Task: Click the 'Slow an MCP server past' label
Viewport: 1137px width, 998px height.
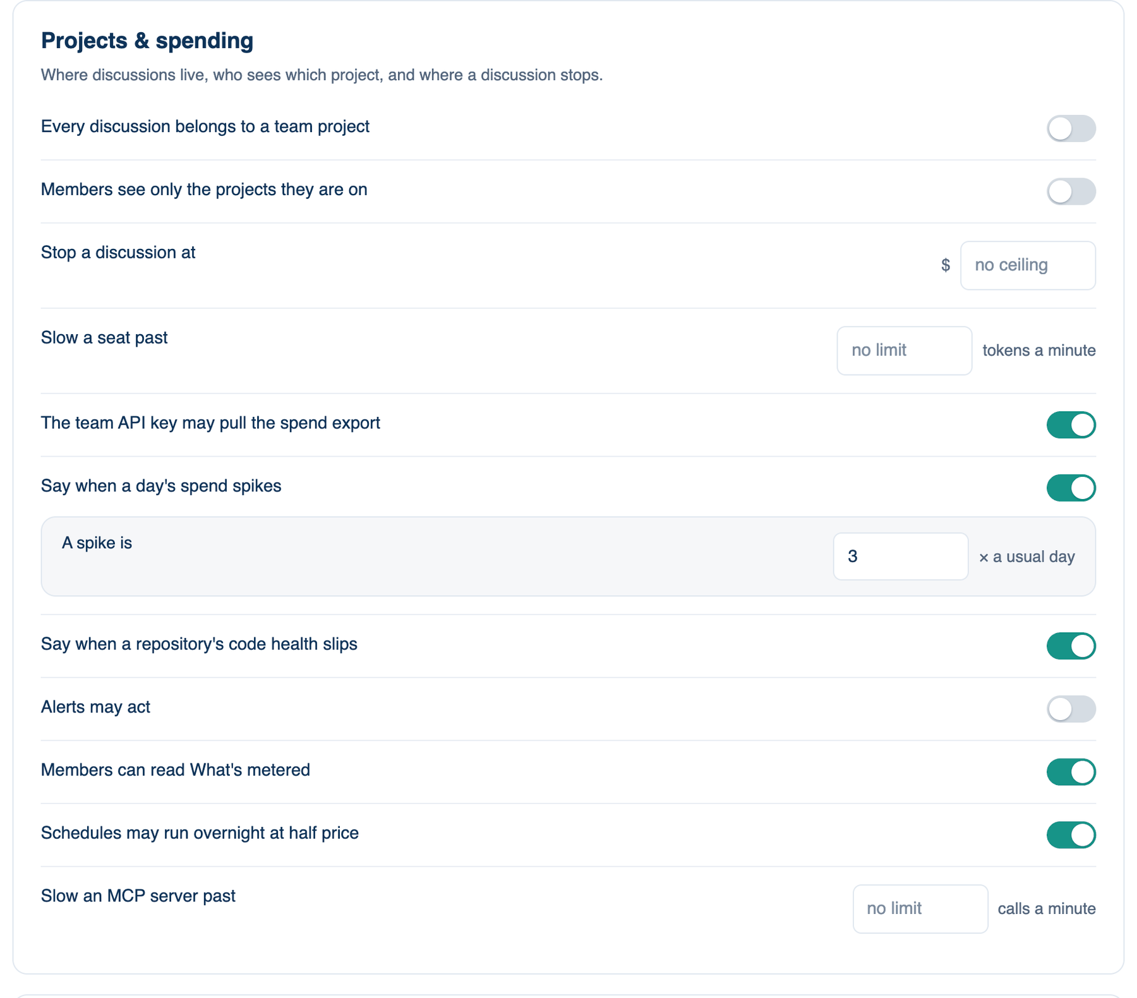Action: click(138, 896)
